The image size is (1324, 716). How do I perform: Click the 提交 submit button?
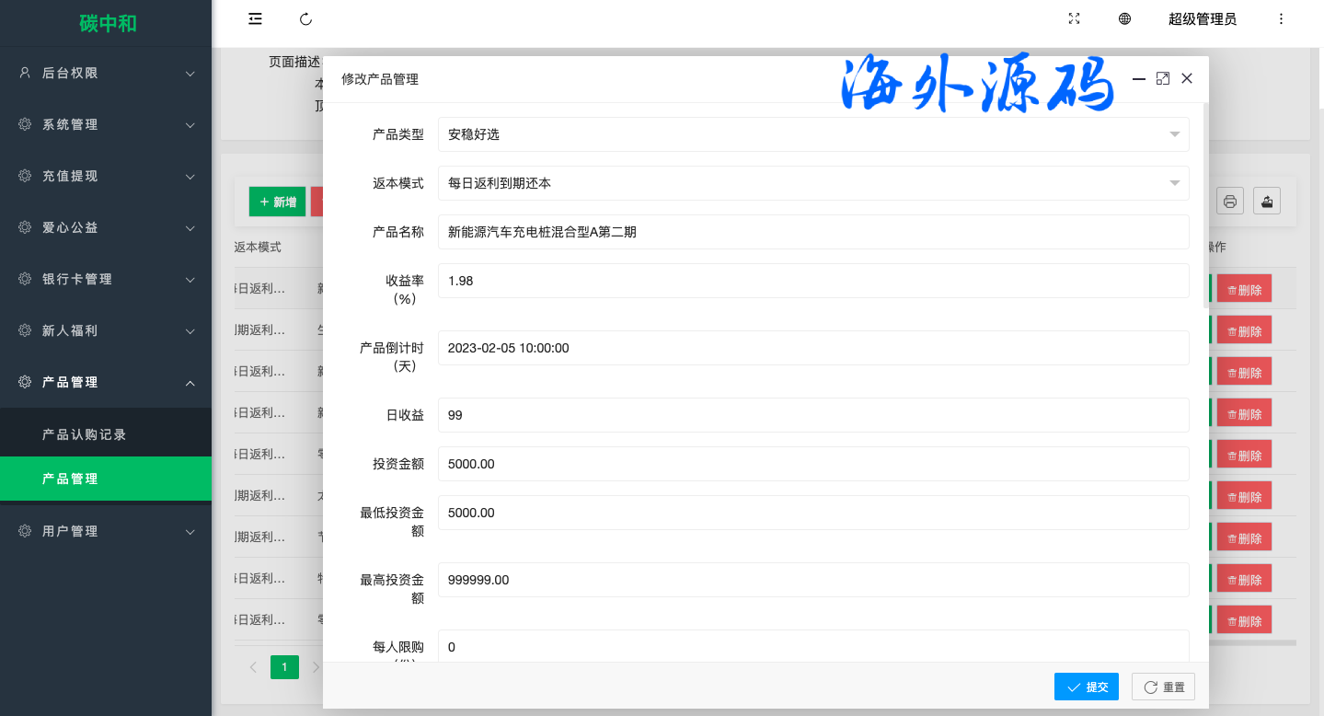point(1087,687)
